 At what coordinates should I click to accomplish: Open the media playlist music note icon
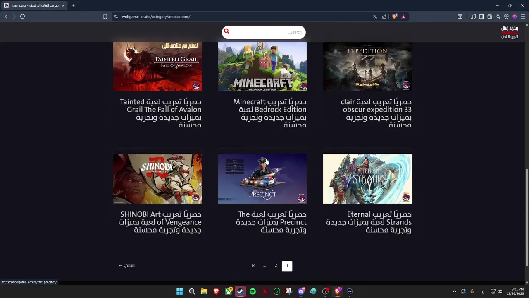tap(473, 17)
